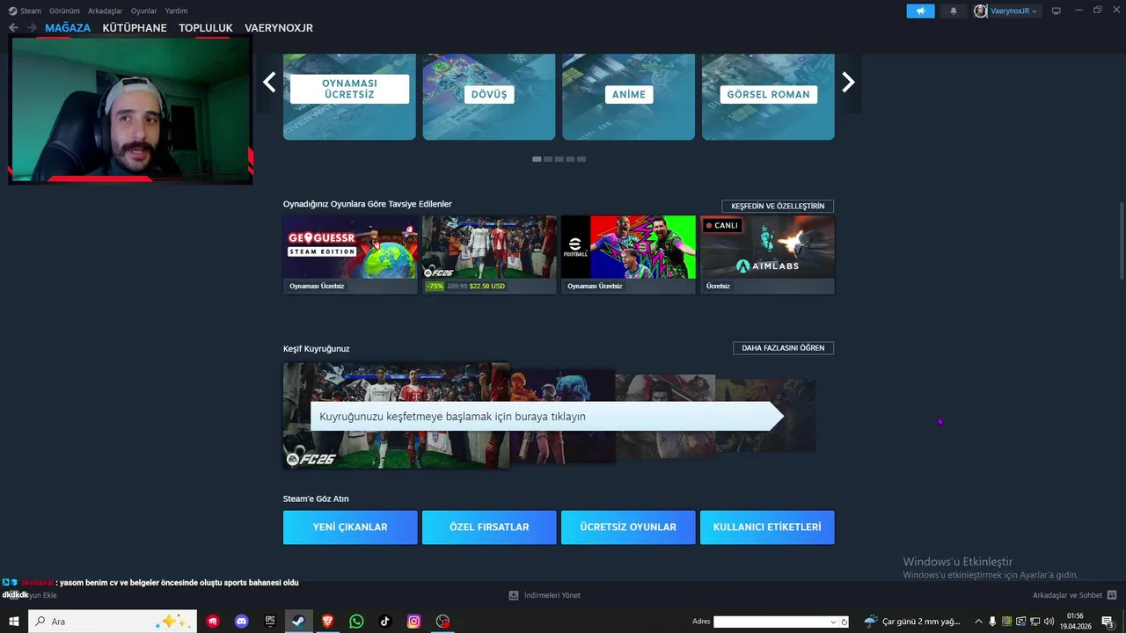The width and height of the screenshot is (1126, 633).
Task: Open Instagram from the taskbar
Action: coord(413,622)
